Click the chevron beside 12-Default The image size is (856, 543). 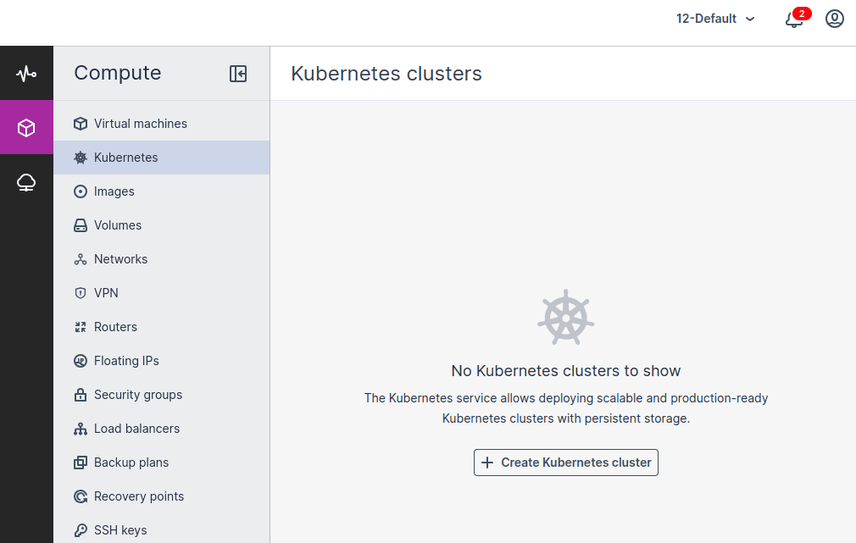coord(750,19)
